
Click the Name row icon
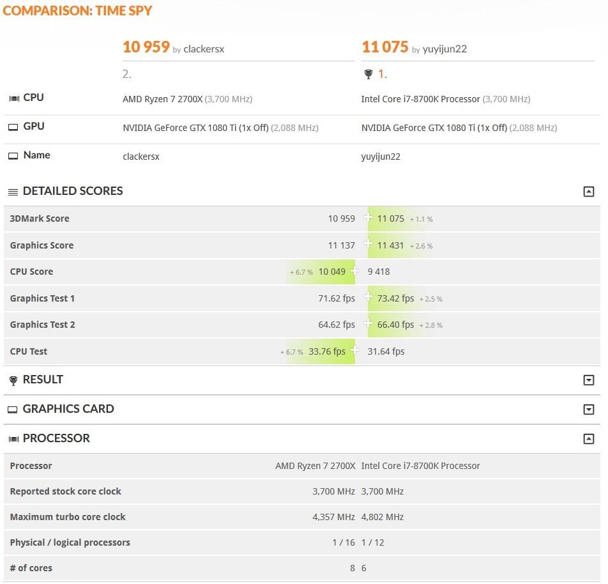[13, 155]
